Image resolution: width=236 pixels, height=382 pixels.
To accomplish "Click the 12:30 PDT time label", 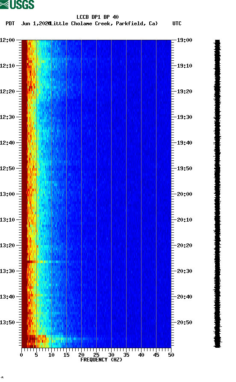I will point(7,117).
